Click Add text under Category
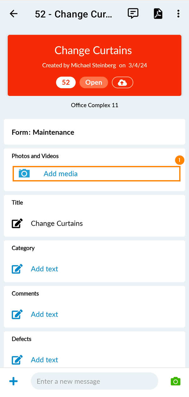Screen dimensions: 189x397 (44, 269)
